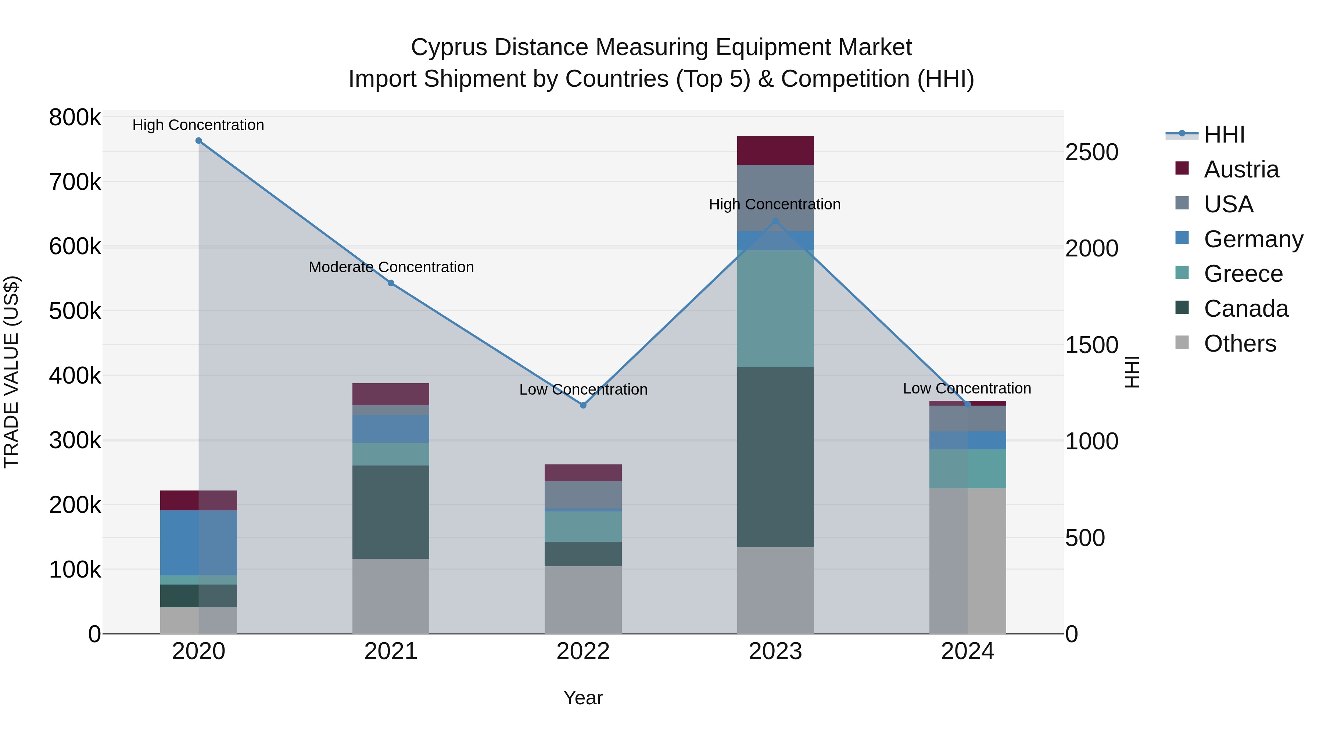Image resolution: width=1323 pixels, height=744 pixels.
Task: Click the 'Year' axis title
Action: tap(583, 698)
